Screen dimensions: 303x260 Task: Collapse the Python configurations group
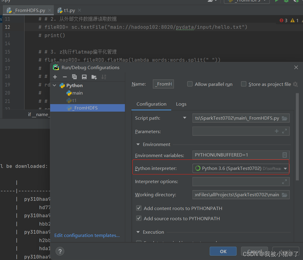click(54, 85)
